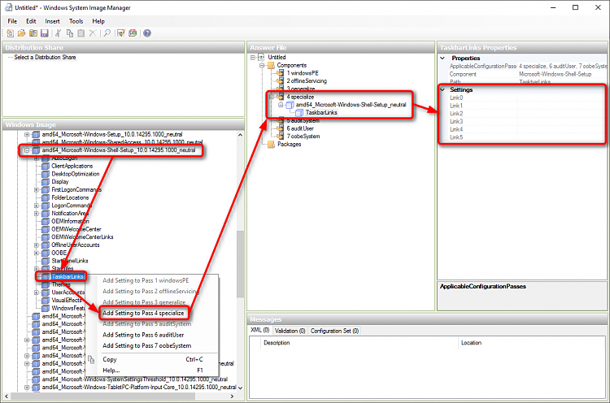610x403 pixels.
Task: Choose Add Setting to Pass 6 auditUser
Action: click(143, 335)
